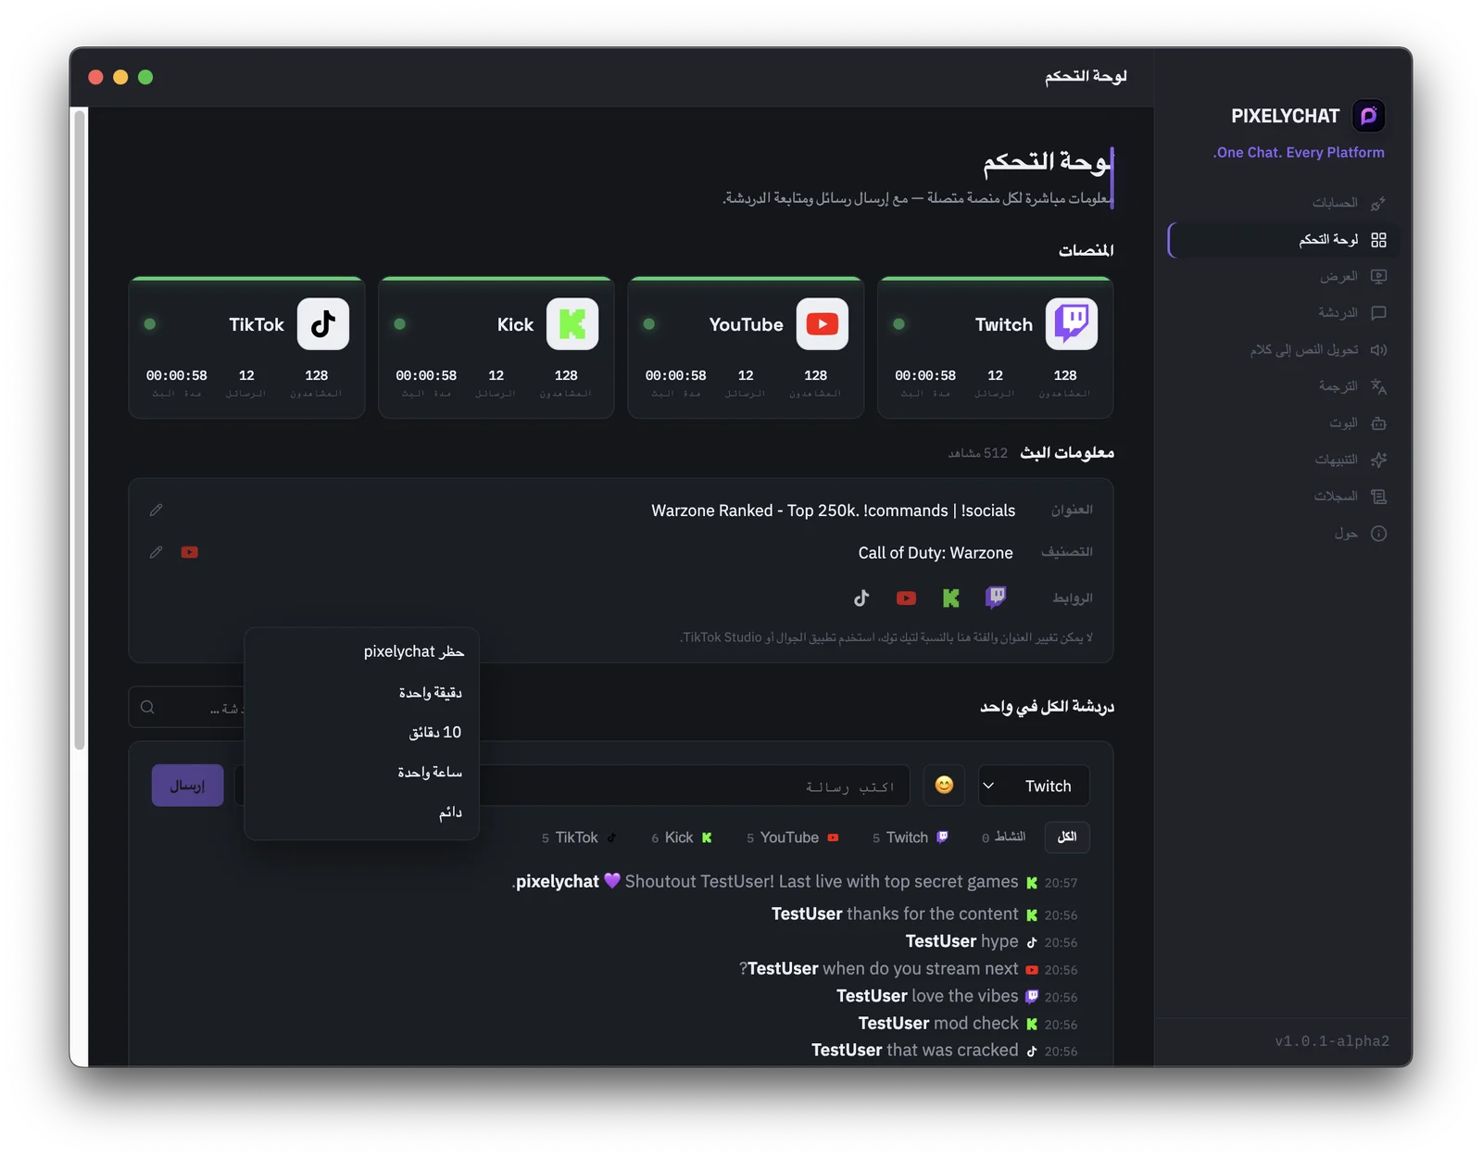This screenshot has width=1482, height=1159.
Task: Click the search magnifier icon
Action: point(147,708)
